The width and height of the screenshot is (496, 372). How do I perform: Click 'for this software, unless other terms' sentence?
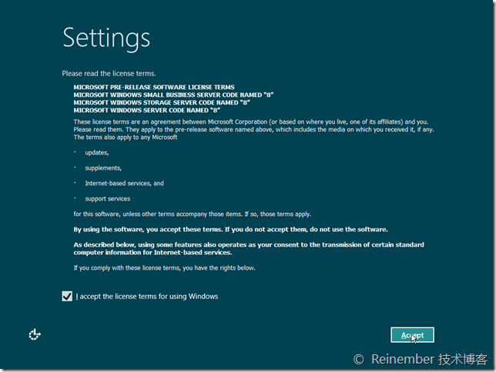(193, 214)
